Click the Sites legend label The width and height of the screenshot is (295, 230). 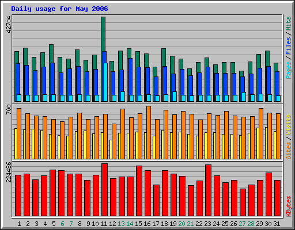pos(289,151)
